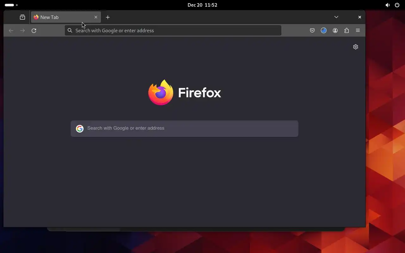
Task: Open the power system menu
Action: click(x=397, y=5)
